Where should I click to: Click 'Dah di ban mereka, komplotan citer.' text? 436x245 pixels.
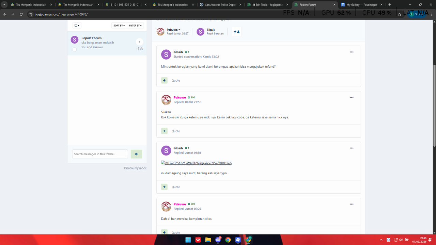click(x=187, y=218)
